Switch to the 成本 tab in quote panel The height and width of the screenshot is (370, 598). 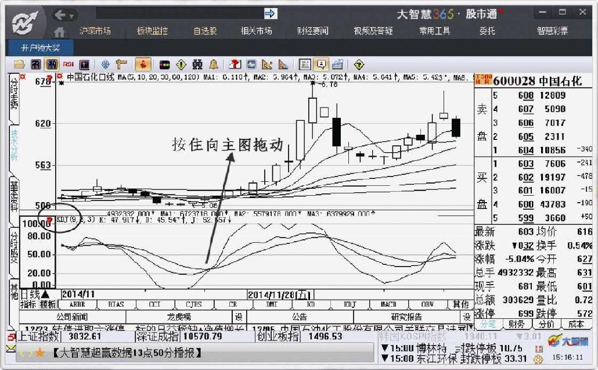[576, 324]
